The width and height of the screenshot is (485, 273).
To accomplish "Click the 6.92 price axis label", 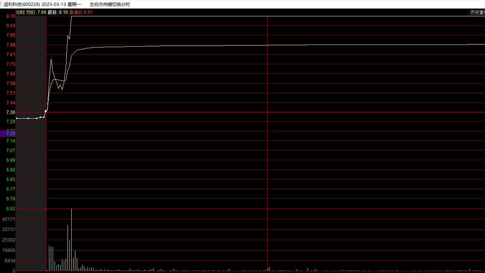I will click(x=11, y=170).
